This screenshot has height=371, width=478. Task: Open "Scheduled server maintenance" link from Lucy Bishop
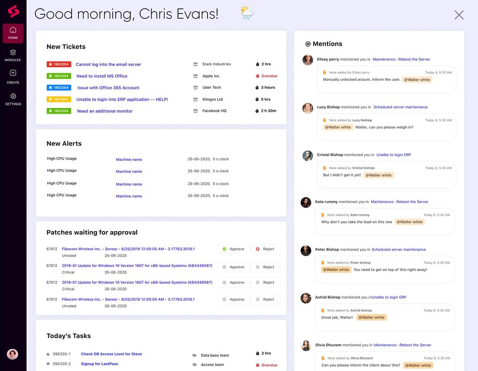[x=401, y=107]
